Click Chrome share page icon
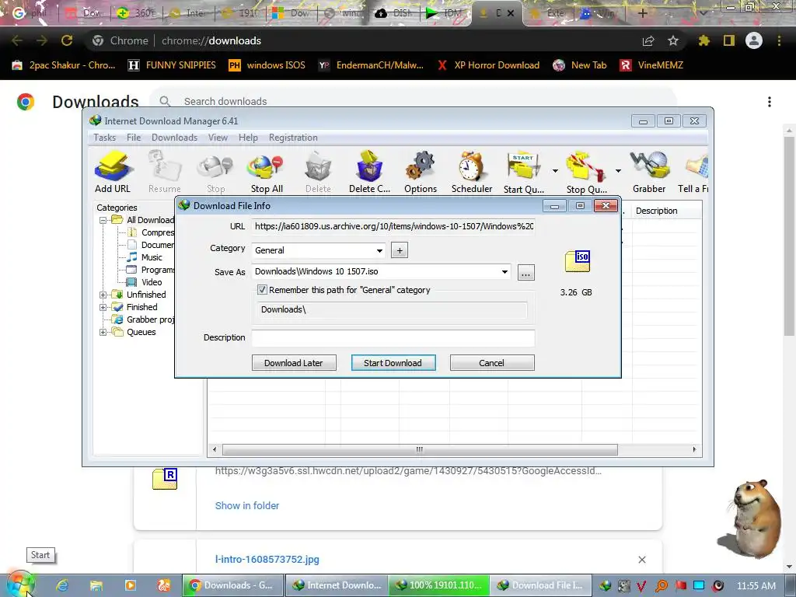The width and height of the screenshot is (796, 597). pos(648,40)
